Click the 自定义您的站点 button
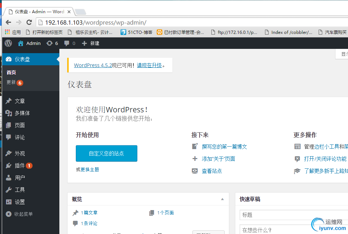The image size is (348, 234). [107, 153]
